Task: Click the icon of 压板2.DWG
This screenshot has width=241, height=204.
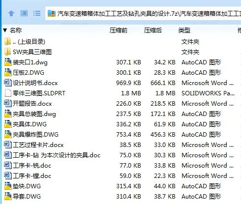Action: click(x=8, y=72)
